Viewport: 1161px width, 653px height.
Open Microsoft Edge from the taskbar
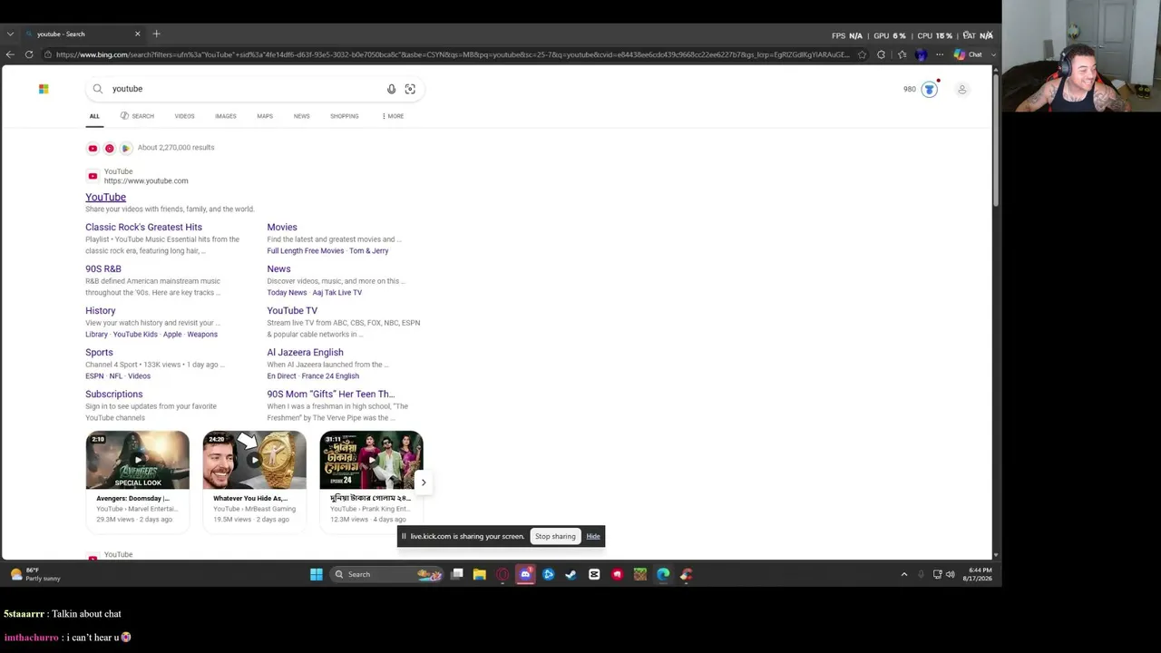(x=663, y=574)
